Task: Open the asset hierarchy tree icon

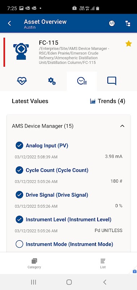Action: click(128, 23)
